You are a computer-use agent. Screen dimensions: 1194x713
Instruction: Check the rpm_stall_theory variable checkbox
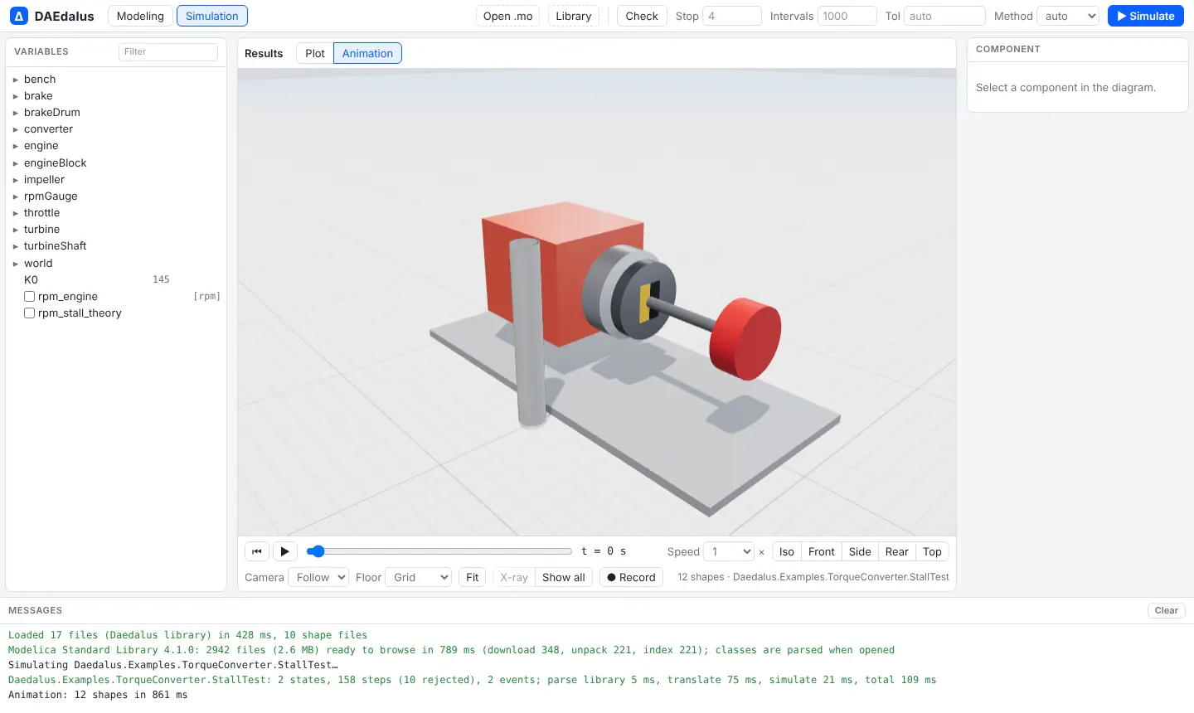click(29, 313)
